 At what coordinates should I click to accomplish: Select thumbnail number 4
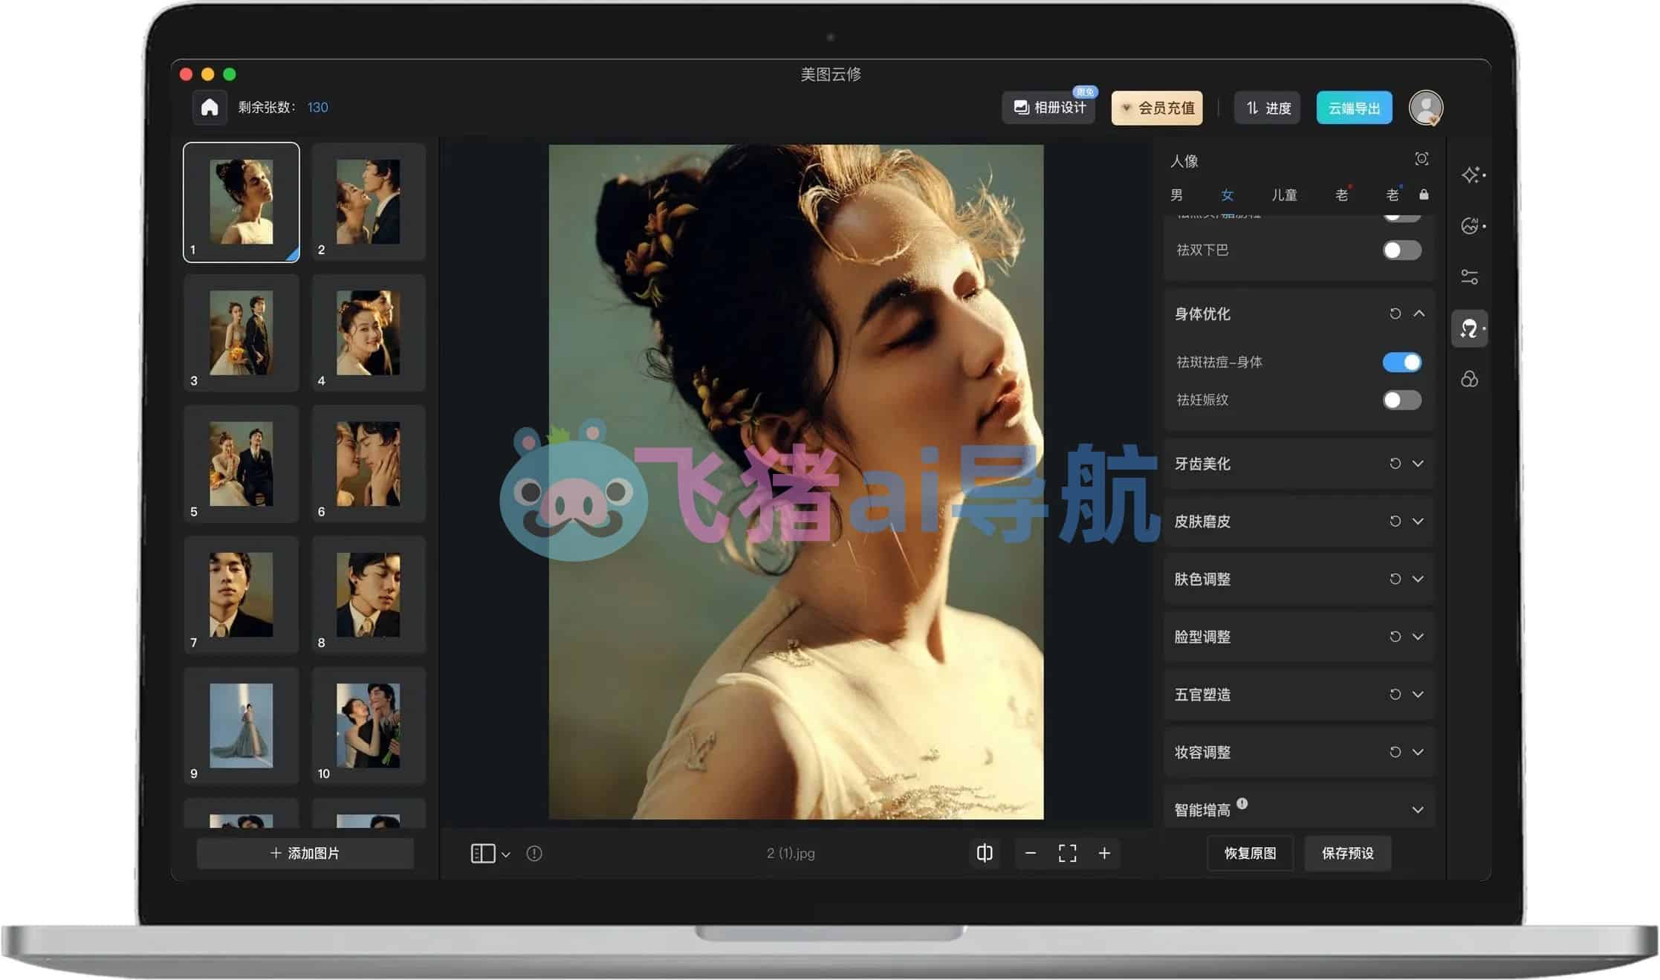coord(369,333)
